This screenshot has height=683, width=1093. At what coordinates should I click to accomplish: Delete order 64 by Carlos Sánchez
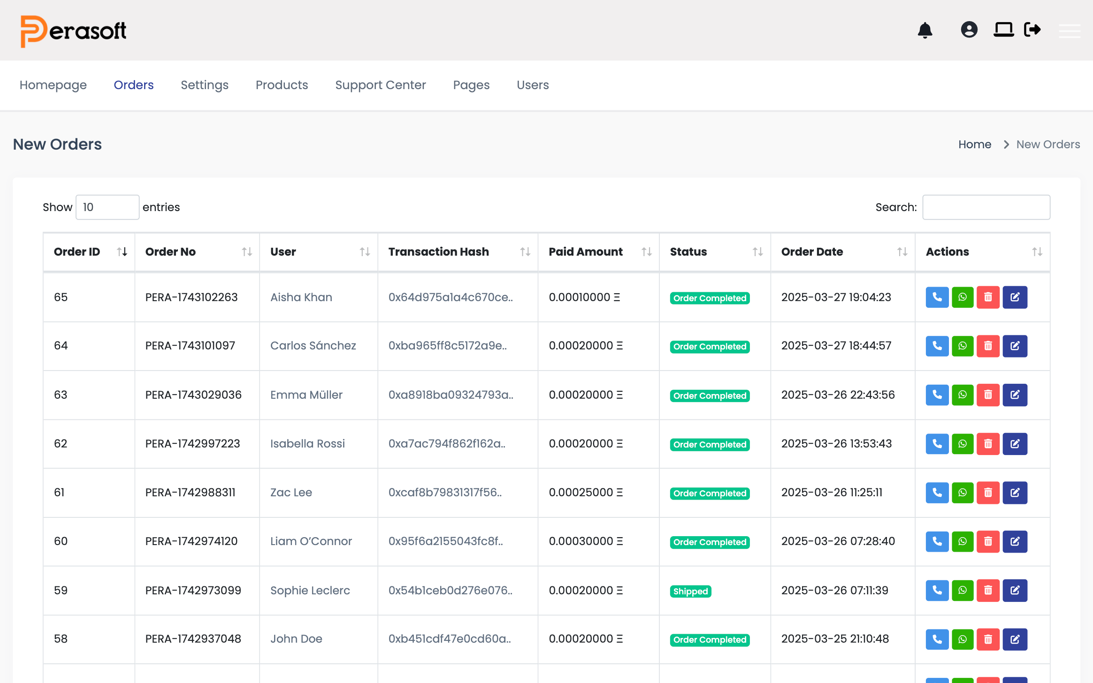988,346
